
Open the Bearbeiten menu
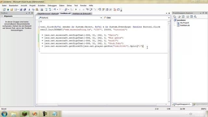[14, 6]
